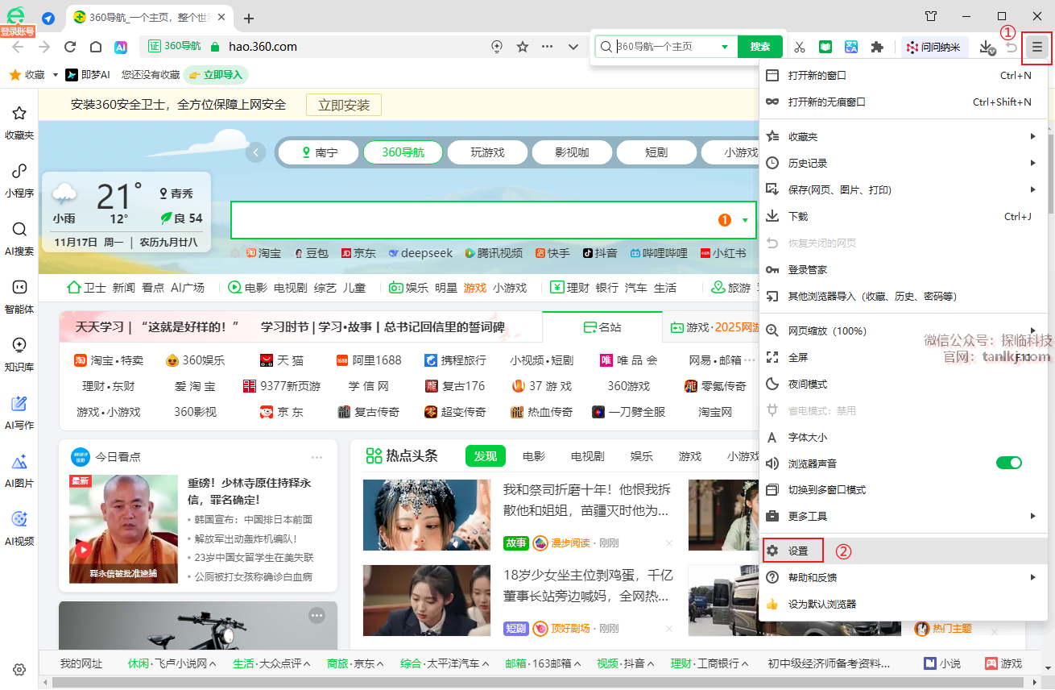Select 设置 in the main menu
This screenshot has height=690, width=1055.
pos(798,551)
